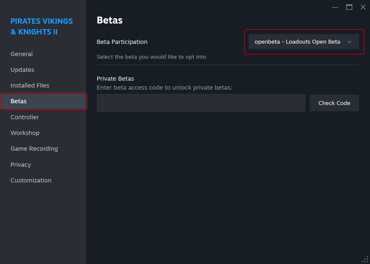Click the beta access code input field
The image size is (370, 264).
coord(201,103)
